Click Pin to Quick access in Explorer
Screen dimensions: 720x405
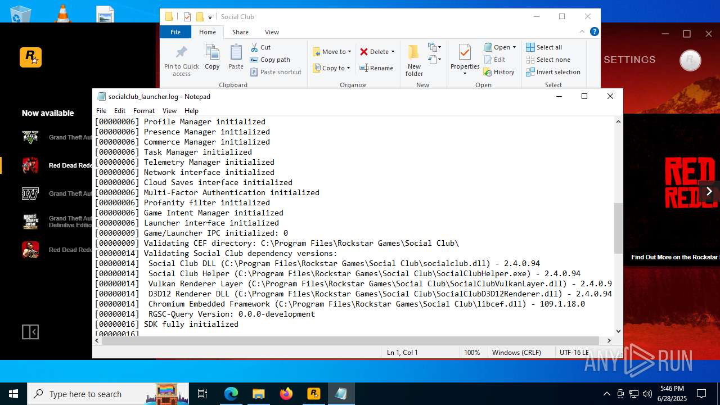click(x=182, y=61)
